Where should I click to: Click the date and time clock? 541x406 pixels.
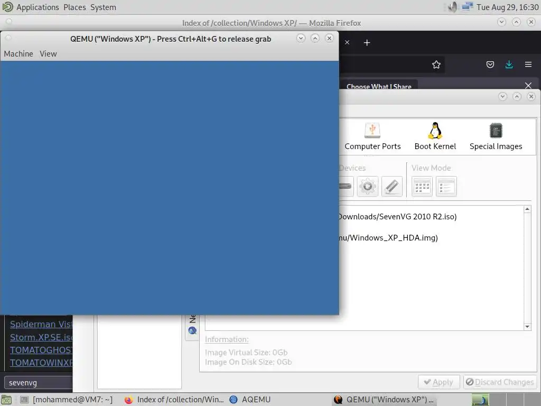[507, 7]
